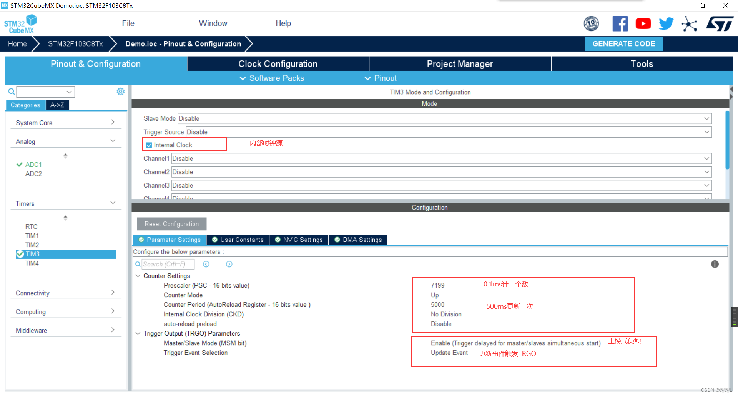This screenshot has width=738, height=396.
Task: Open the Twitter bird icon
Action: (x=666, y=24)
